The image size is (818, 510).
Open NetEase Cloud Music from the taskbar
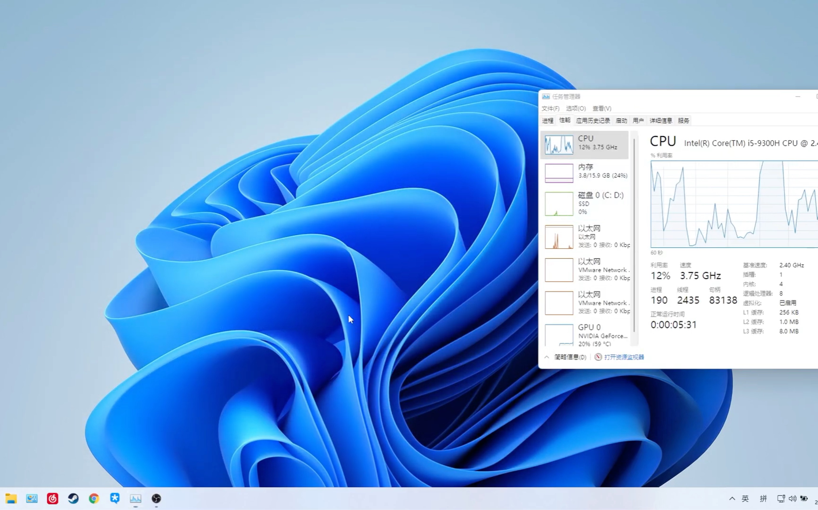(53, 498)
